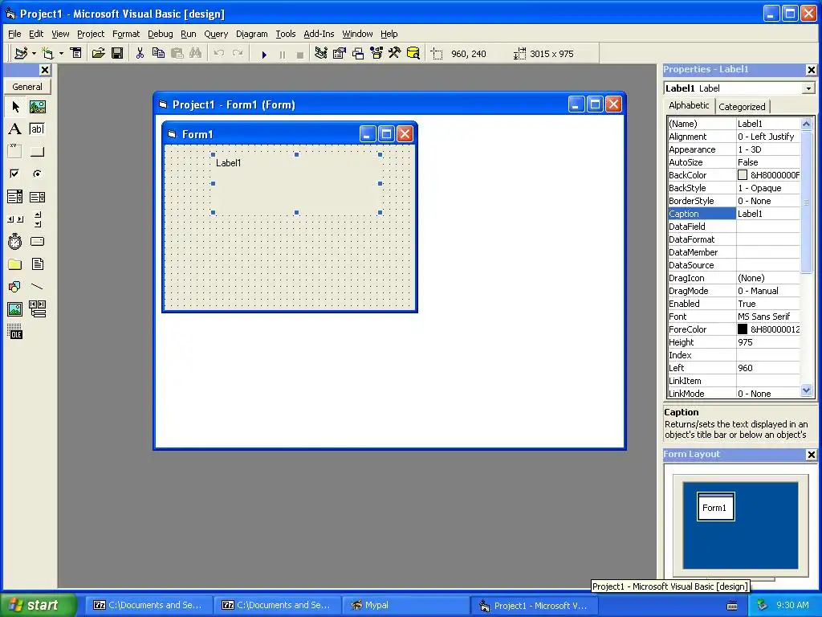Choose the DriveListBox control tool
822x617 pixels.
click(37, 241)
